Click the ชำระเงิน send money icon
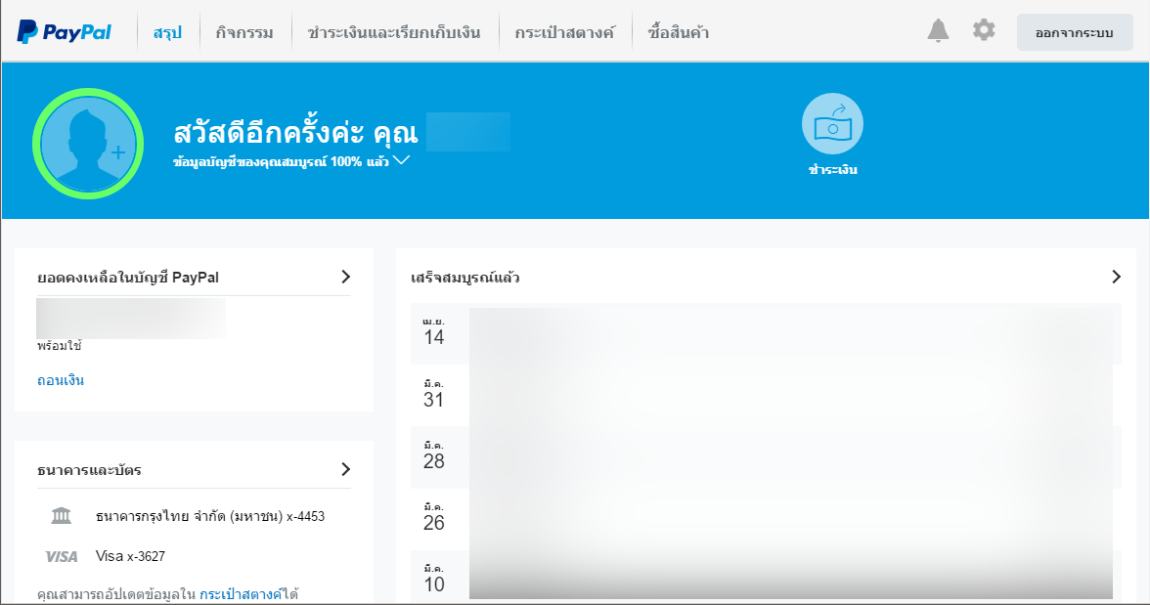Image resolution: width=1150 pixels, height=605 pixels. (832, 124)
